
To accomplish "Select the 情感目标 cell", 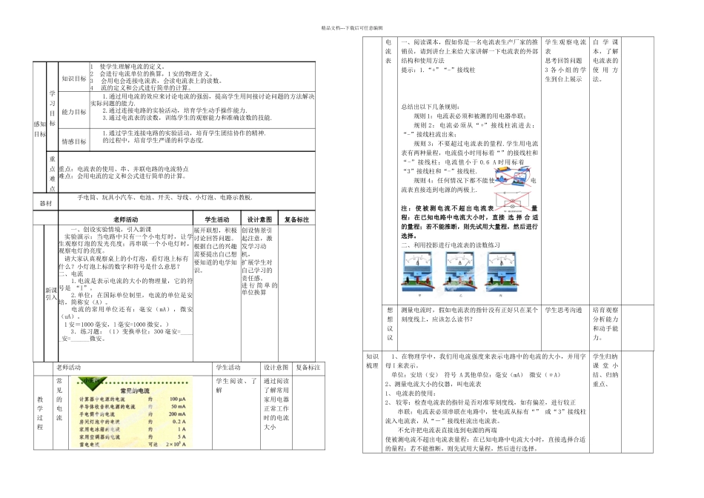I will [74, 142].
